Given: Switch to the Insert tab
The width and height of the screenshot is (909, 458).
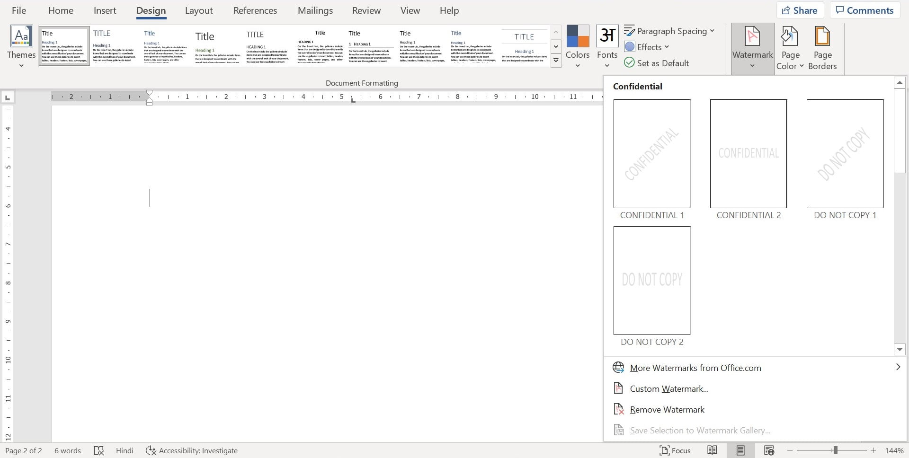Looking at the screenshot, I should pos(105,10).
